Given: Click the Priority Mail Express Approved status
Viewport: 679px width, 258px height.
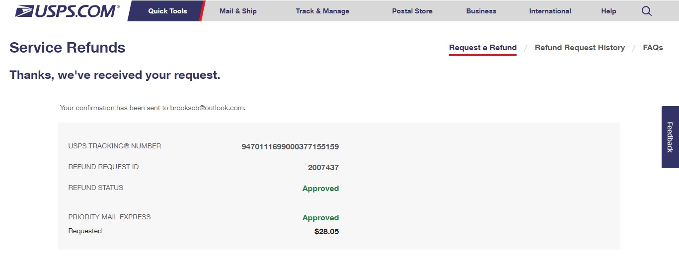Looking at the screenshot, I should click(320, 218).
